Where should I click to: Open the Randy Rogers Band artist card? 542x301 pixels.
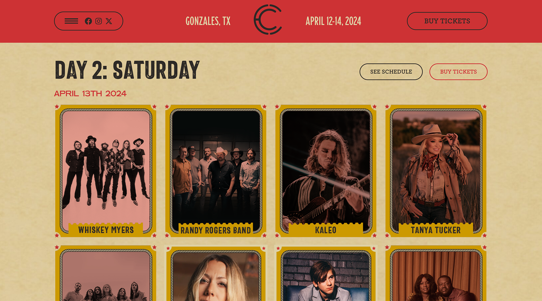[x=216, y=171]
